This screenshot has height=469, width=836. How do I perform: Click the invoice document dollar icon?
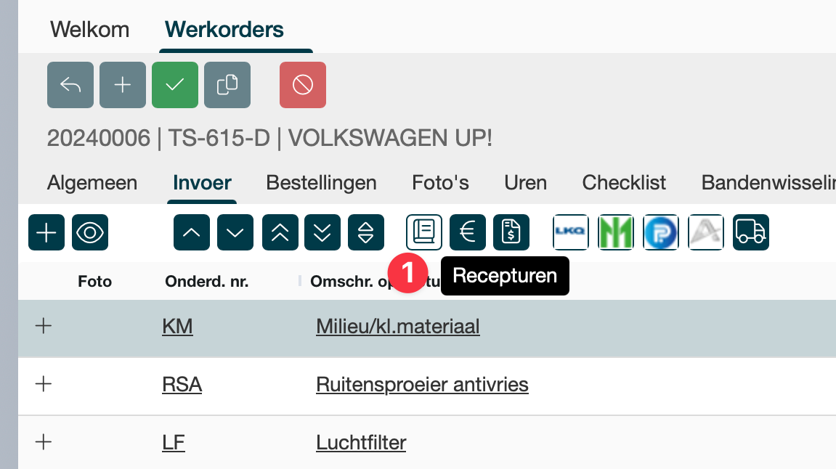(x=511, y=232)
